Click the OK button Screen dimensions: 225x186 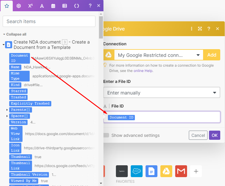click(x=215, y=135)
